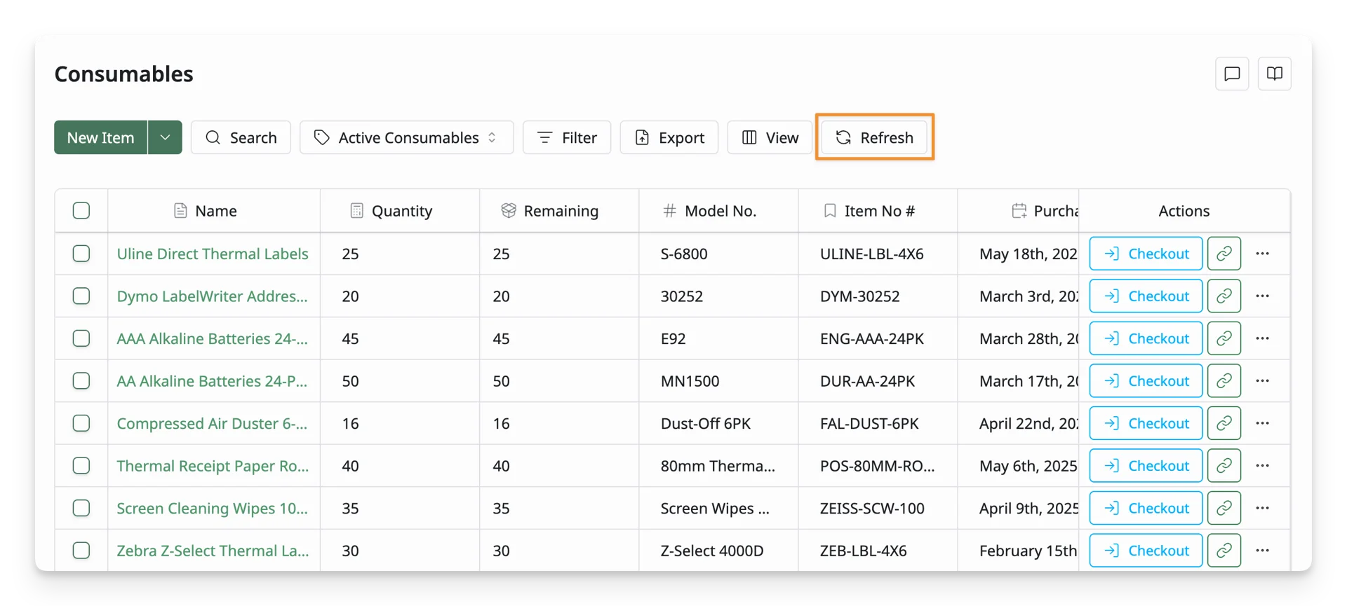Open the documentation book icon
Viewport: 1347px width, 606px height.
[x=1275, y=74]
